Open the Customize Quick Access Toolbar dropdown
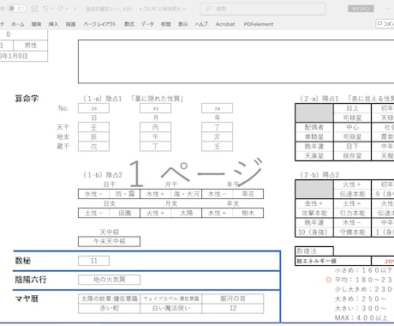 75,9
